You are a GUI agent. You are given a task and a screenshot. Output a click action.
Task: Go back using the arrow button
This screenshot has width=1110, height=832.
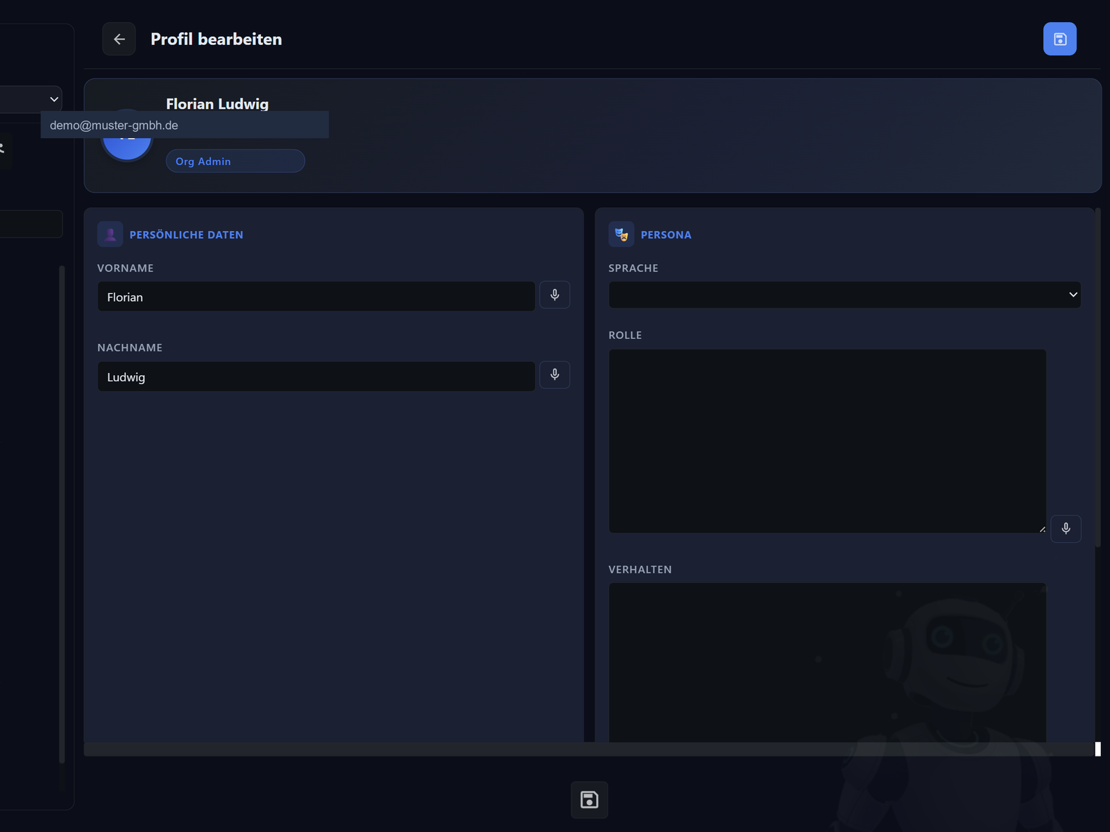pos(119,39)
